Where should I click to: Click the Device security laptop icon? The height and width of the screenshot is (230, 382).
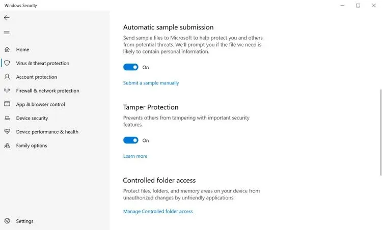(7, 118)
